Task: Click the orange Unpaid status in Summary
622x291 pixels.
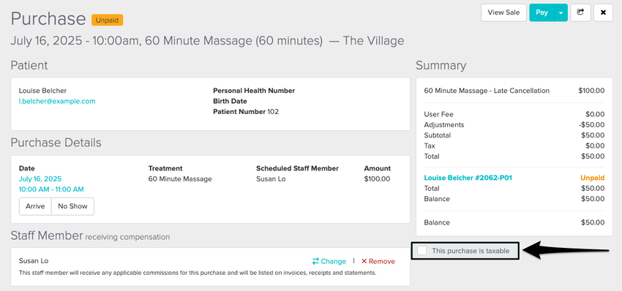Action: tap(593, 178)
